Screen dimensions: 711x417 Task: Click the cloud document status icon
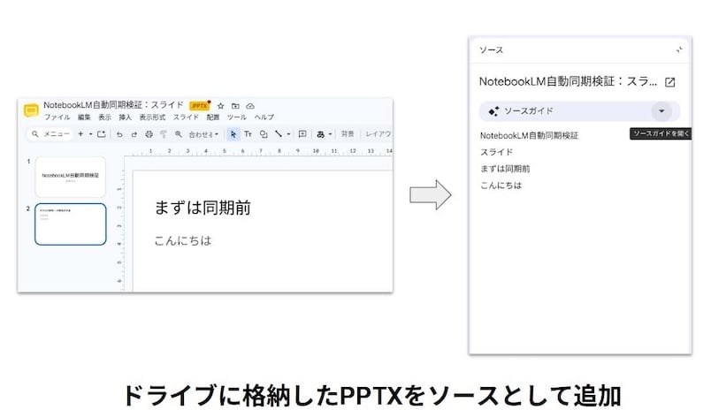click(x=250, y=106)
